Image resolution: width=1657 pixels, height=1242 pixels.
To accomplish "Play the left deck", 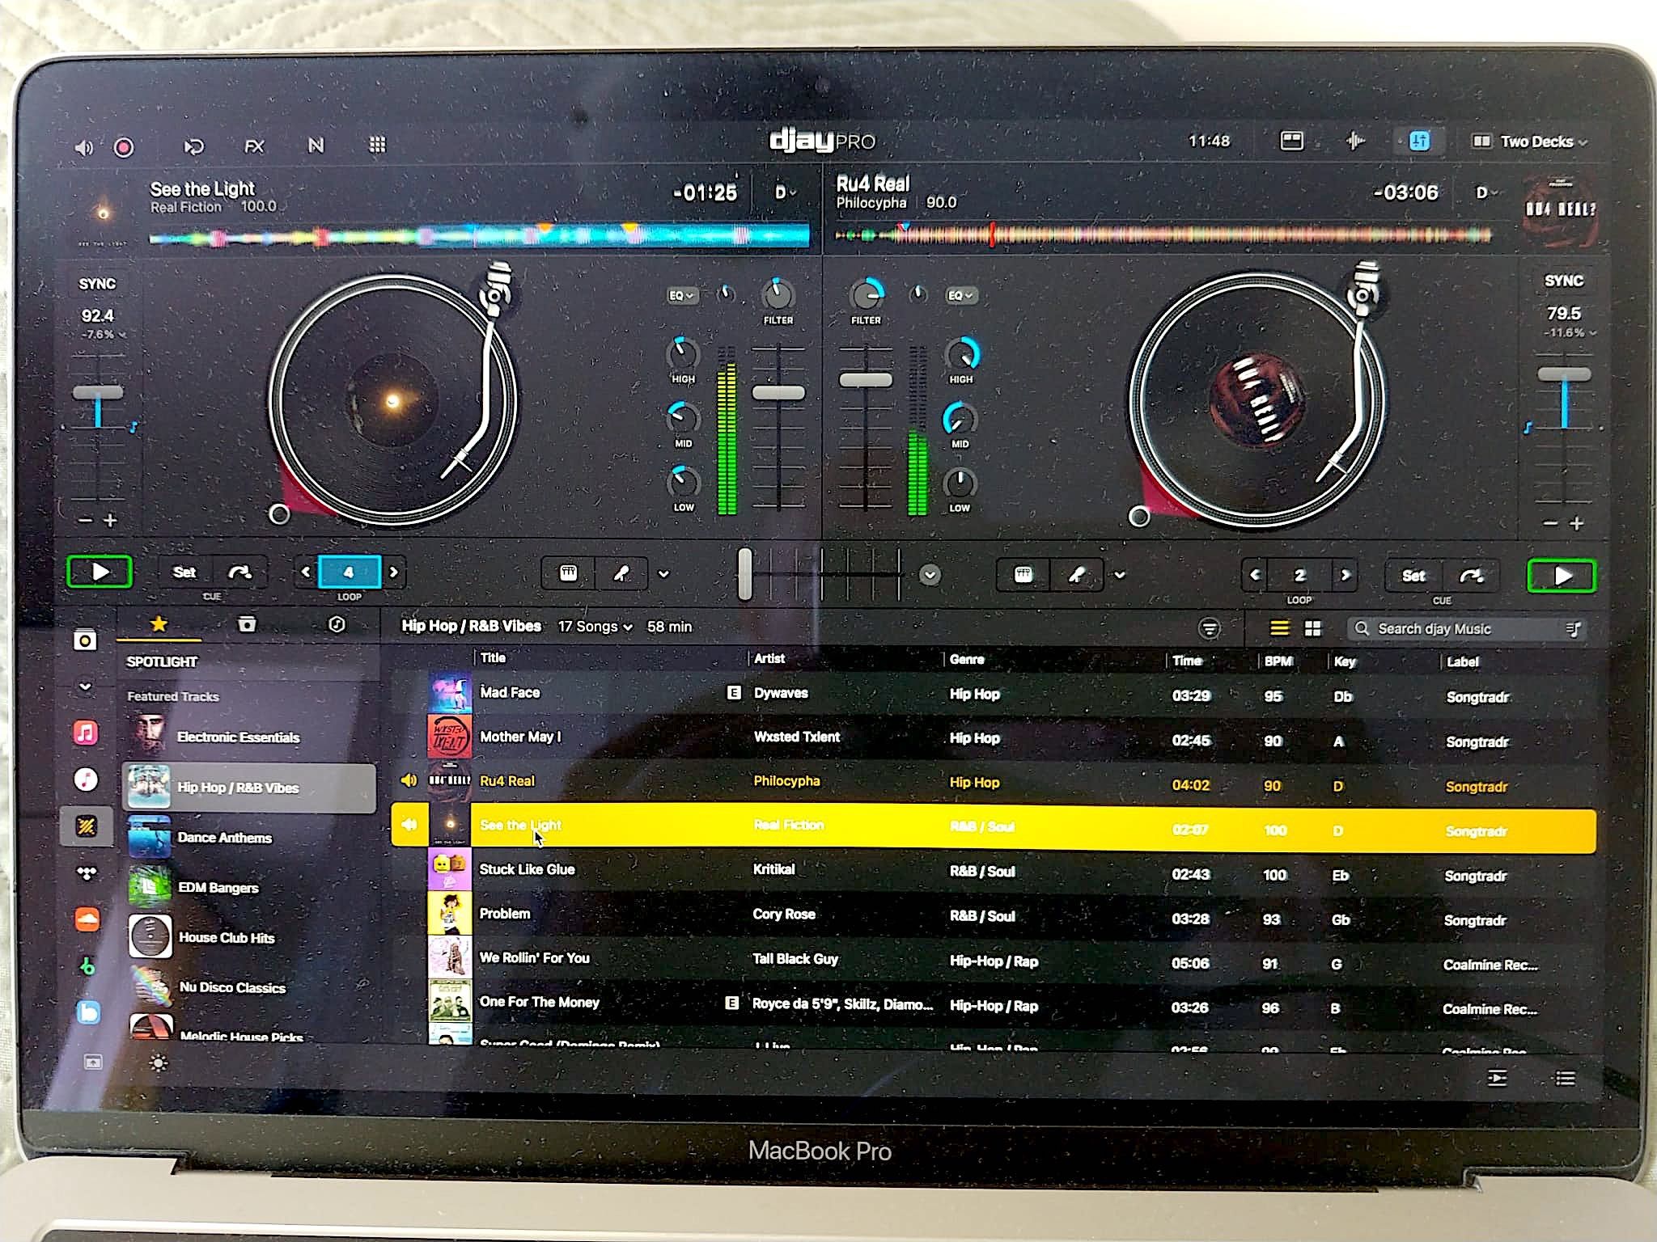I will 100,572.
